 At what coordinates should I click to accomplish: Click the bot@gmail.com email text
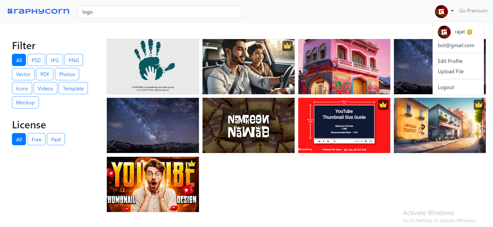coord(456,45)
